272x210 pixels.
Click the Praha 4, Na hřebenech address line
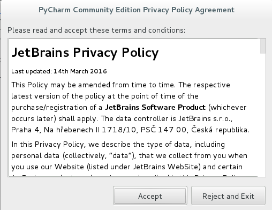[x=130, y=130]
